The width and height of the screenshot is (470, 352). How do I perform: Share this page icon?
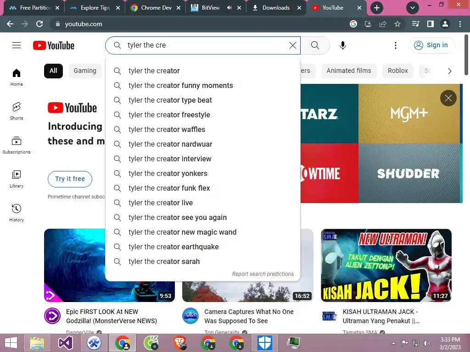[383, 24]
